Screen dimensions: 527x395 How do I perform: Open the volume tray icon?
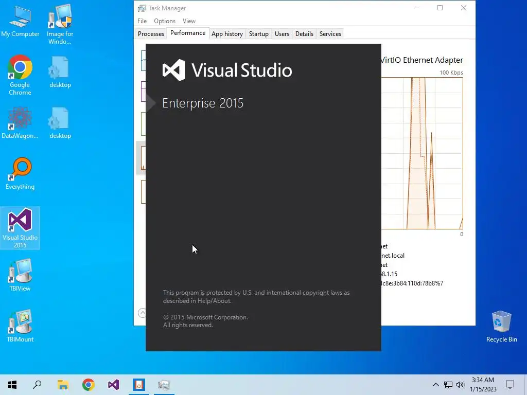click(x=460, y=385)
